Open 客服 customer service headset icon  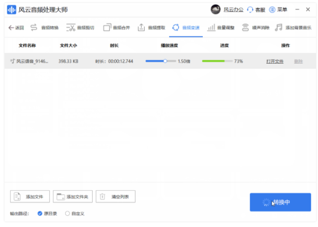coord(250,10)
